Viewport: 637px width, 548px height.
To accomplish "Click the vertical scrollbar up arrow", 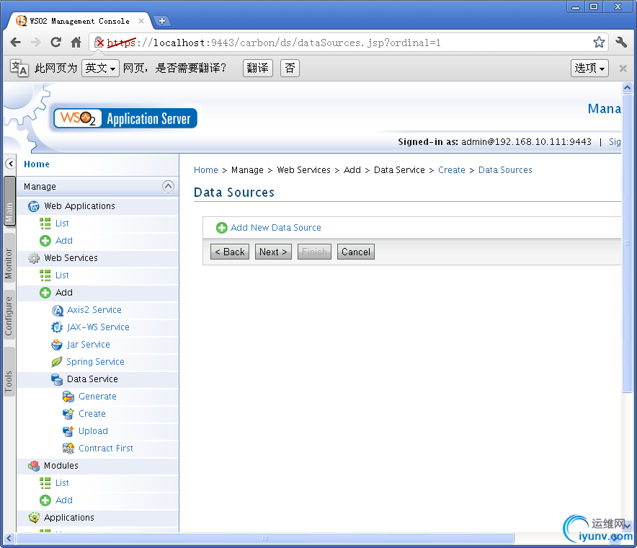I will pyautogui.click(x=627, y=87).
